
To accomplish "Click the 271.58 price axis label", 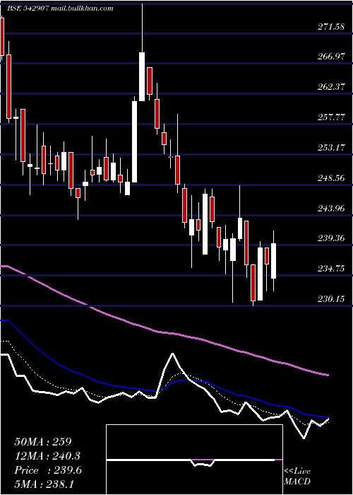I will coord(330,27).
